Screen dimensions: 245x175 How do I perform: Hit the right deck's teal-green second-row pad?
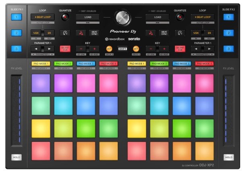[x=137, y=106]
